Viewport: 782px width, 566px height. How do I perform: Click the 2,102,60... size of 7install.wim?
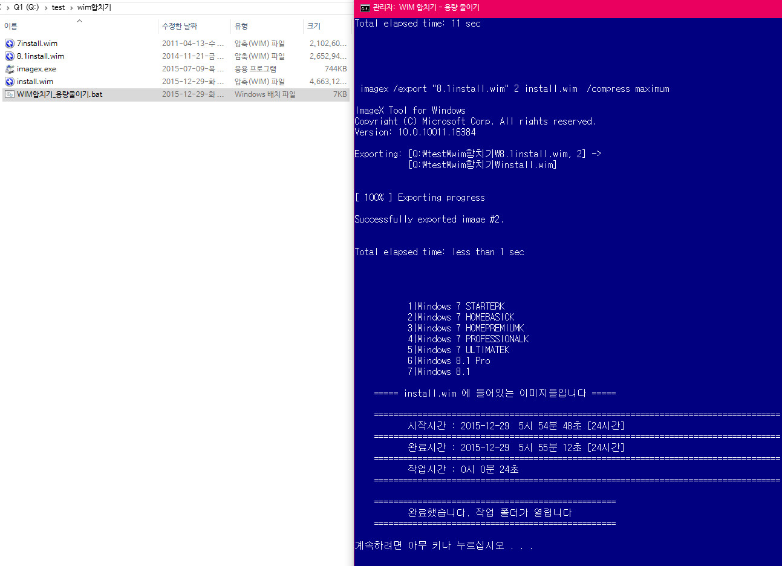click(328, 44)
